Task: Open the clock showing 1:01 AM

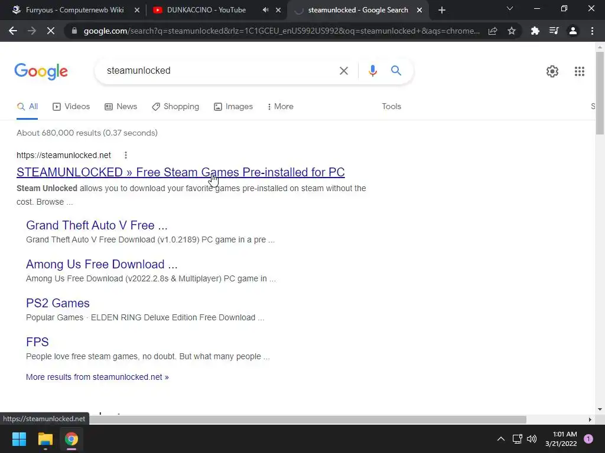Action: click(x=561, y=439)
